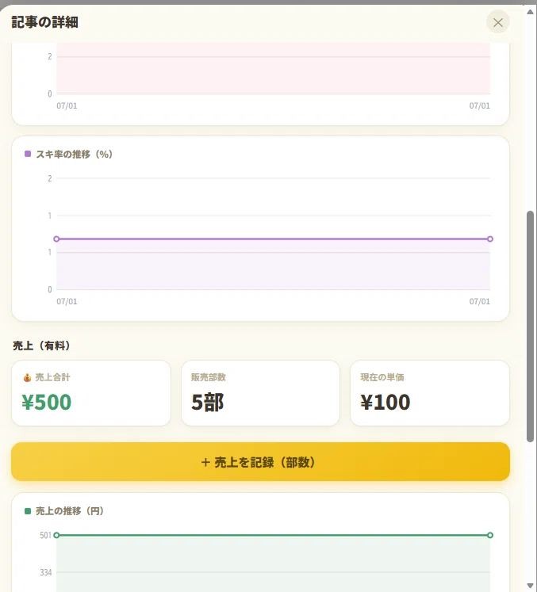537x592 pixels.
Task: Click the green legend square for 売上の推移
Action: click(x=28, y=511)
